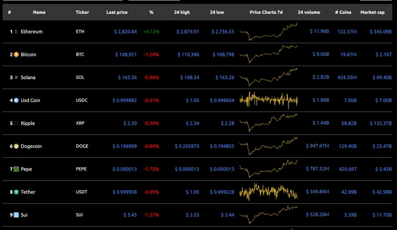Sort table by Ticker column header
Screen dimensions: 397x230
coord(82,12)
